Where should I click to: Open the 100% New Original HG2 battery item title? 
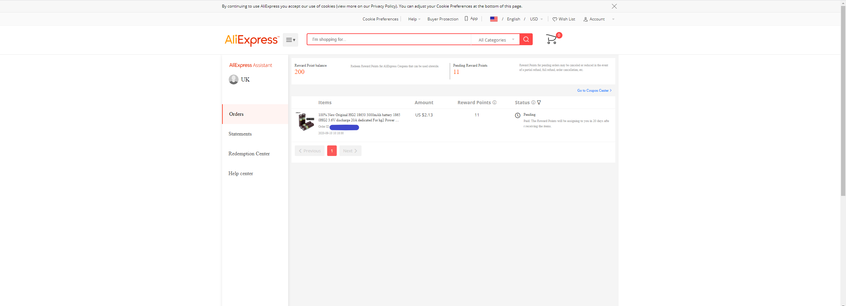[359, 117]
